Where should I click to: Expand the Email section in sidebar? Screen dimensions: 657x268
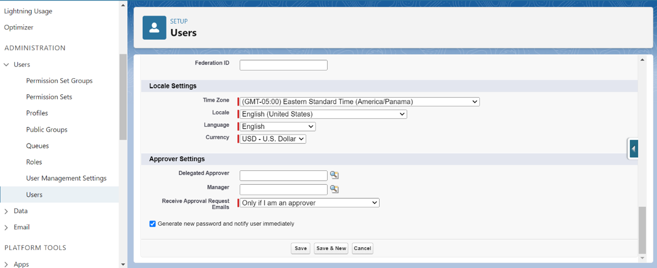point(6,228)
